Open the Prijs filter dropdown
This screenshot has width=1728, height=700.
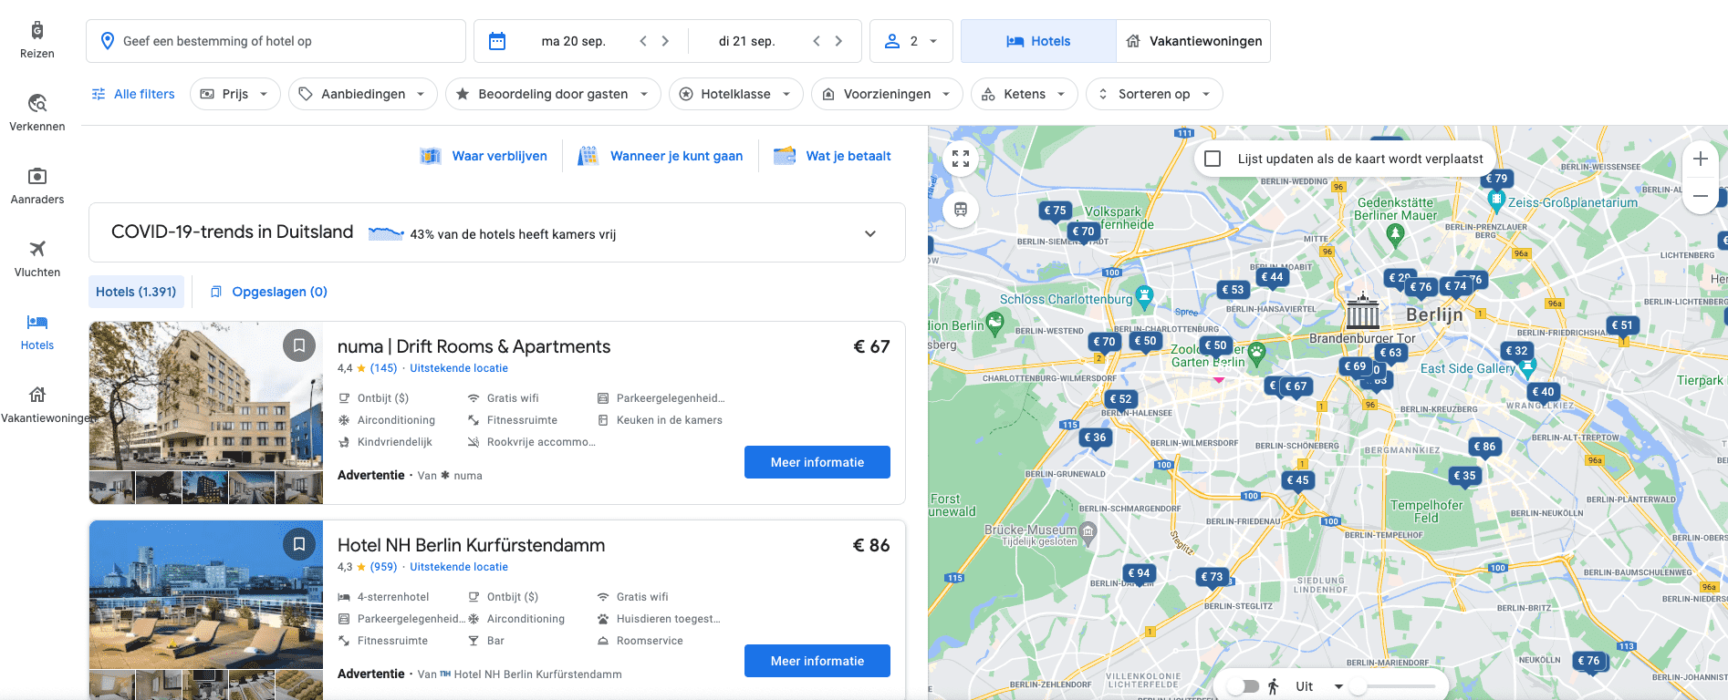click(235, 94)
